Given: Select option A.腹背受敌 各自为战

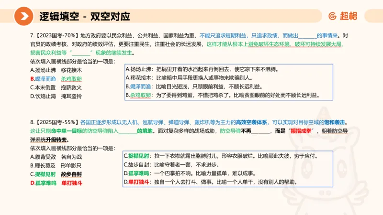Looking at the screenshot, I should [56, 157].
